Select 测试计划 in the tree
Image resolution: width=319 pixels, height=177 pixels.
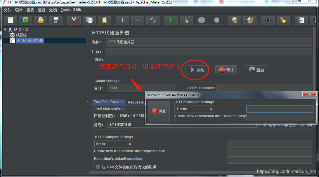point(21,30)
